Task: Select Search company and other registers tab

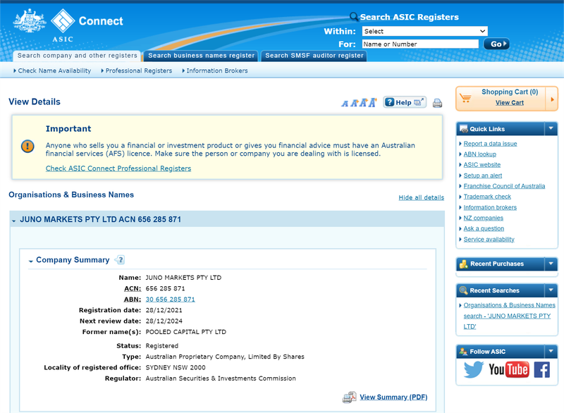Action: pos(77,56)
